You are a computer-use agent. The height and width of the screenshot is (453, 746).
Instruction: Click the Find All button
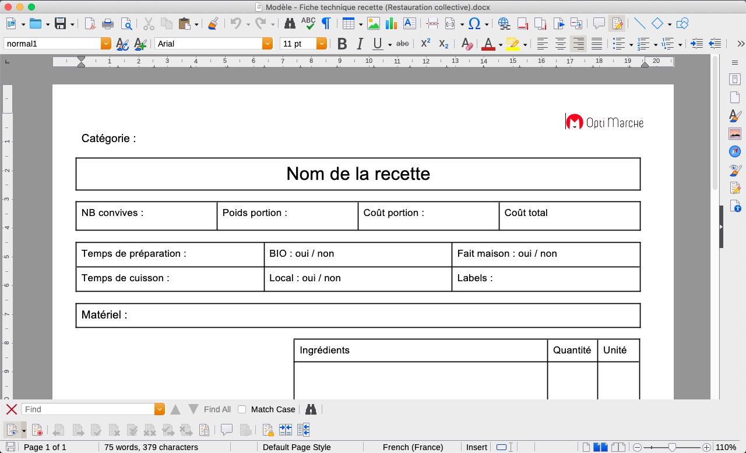tap(216, 409)
